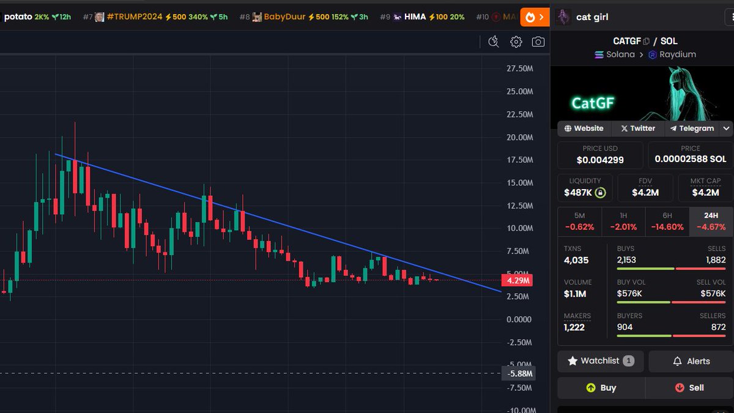This screenshot has height=413, width=734.
Task: Open trending list via orange fire button
Action: point(535,17)
